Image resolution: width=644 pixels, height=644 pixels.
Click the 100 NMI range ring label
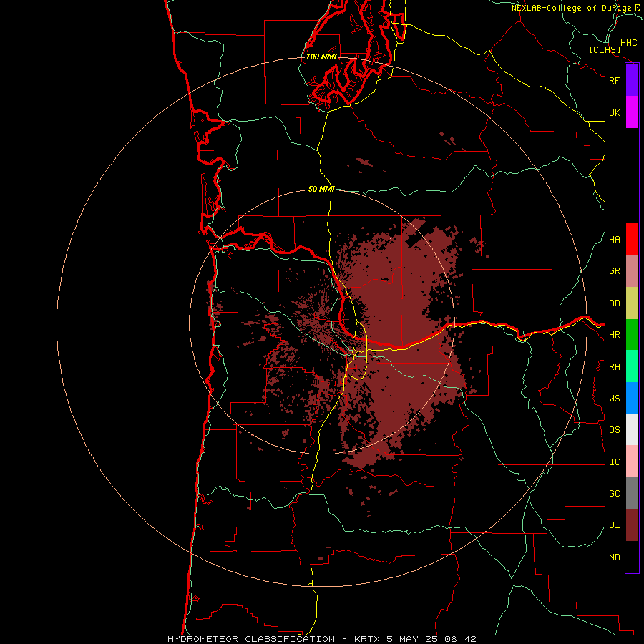pos(321,57)
